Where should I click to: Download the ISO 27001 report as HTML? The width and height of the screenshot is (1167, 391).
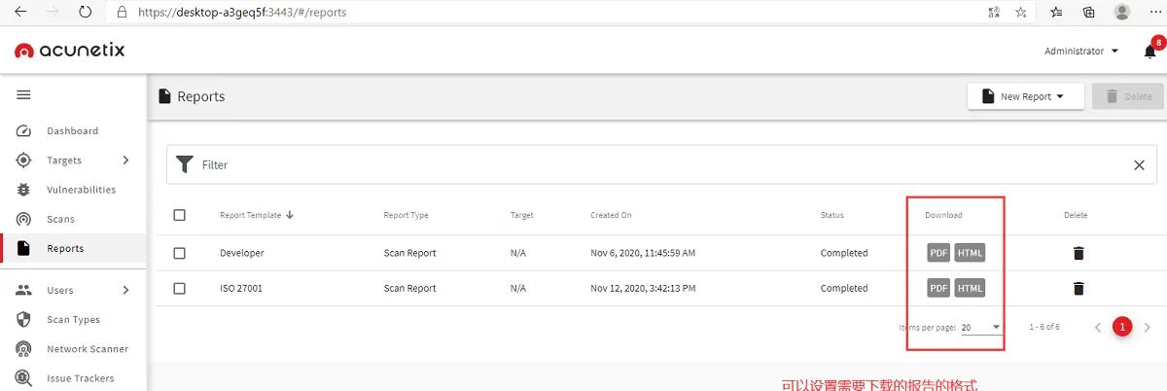click(x=970, y=288)
